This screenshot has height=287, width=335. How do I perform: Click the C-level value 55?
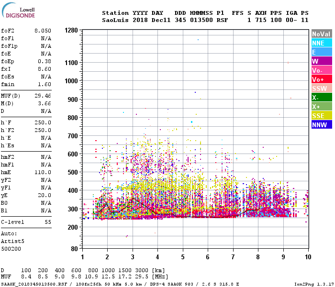[x=48, y=222]
